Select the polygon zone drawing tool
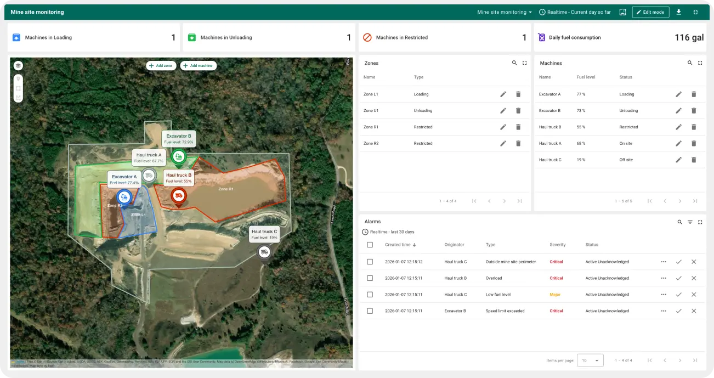Screen dimensions: 714x378 point(18,97)
